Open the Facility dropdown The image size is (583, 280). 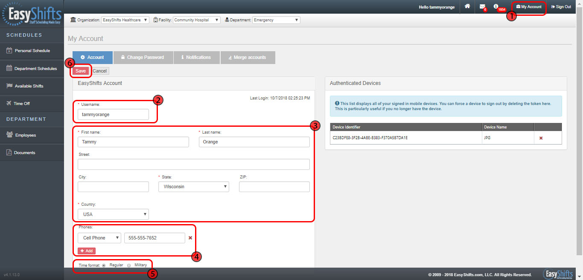197,20
